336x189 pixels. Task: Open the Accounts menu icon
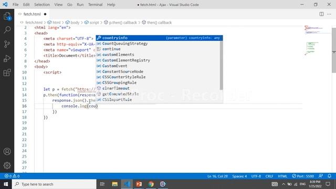click(7, 152)
